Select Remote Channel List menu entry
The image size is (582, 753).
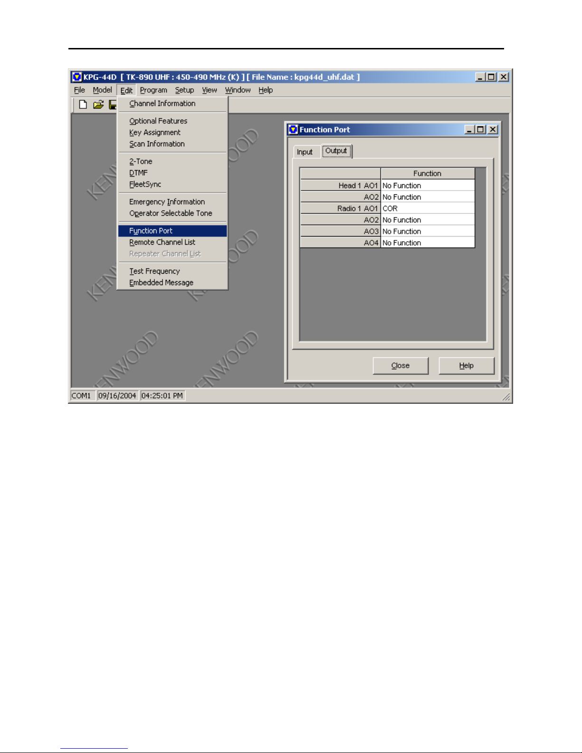click(172, 242)
